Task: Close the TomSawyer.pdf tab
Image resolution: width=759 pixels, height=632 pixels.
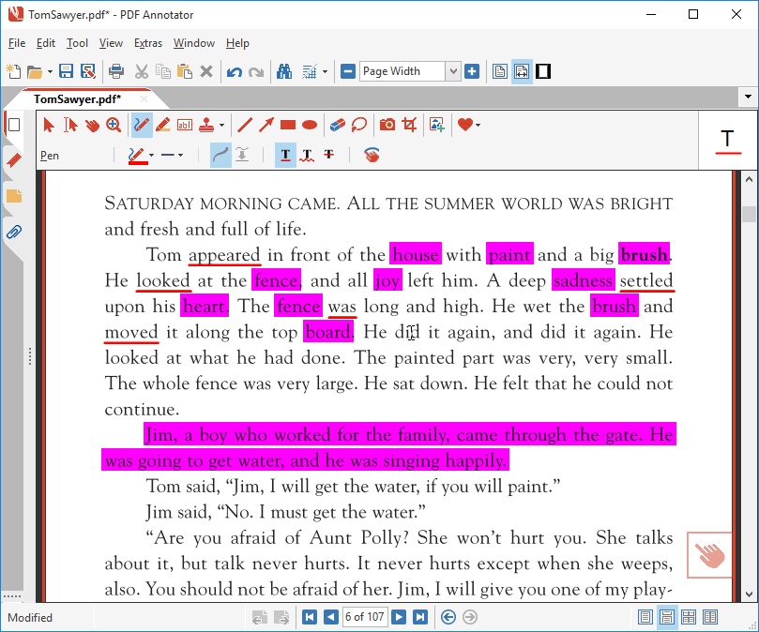Action: pos(144,99)
